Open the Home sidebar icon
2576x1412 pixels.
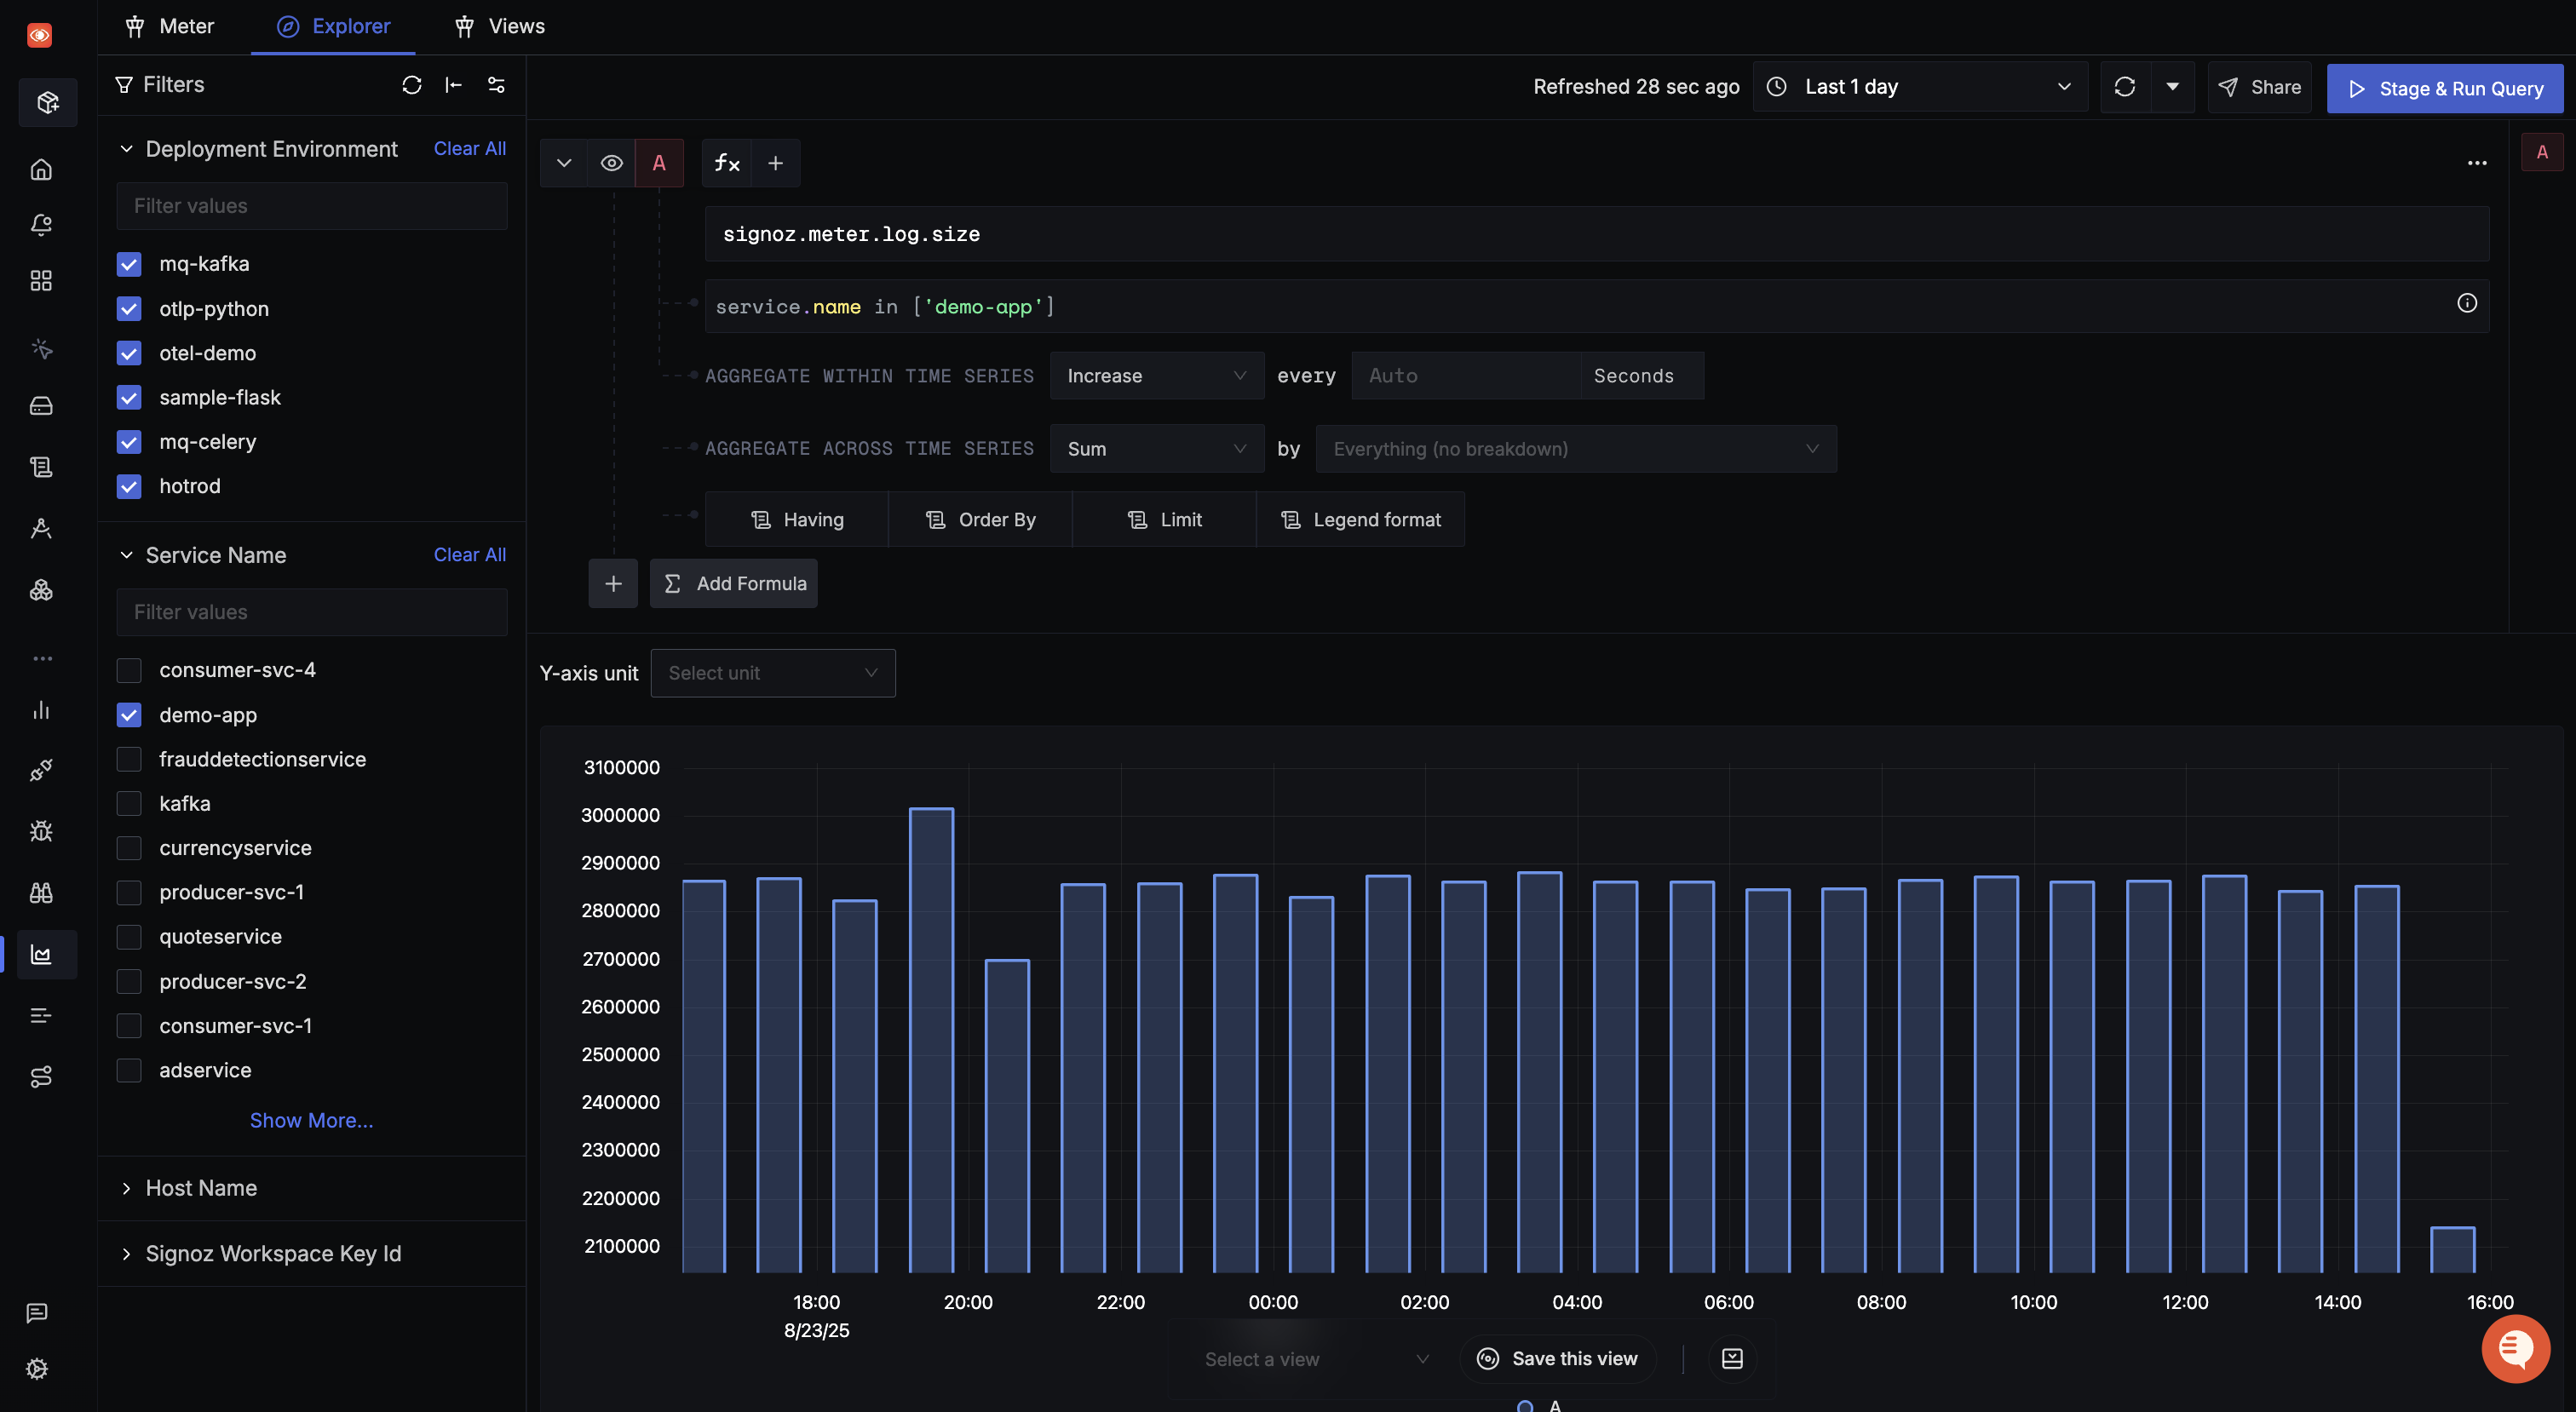tap(41, 169)
